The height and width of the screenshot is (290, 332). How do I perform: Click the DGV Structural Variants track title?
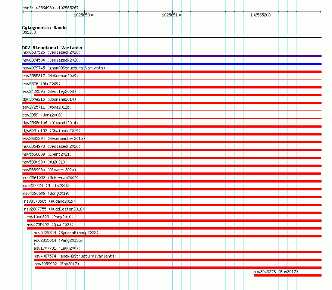tap(52, 48)
